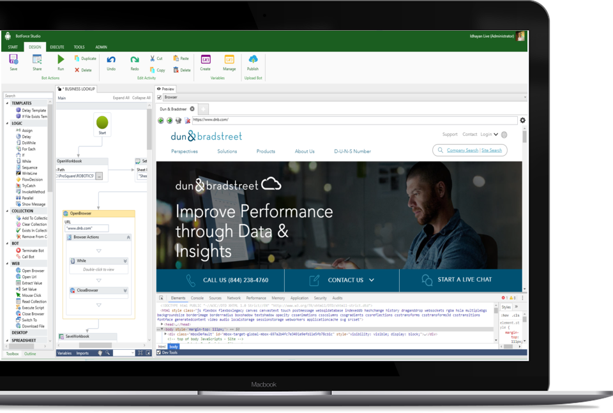The image size is (613, 413).
Task: Collapse the BOT toolbox group
Action: tap(7, 243)
